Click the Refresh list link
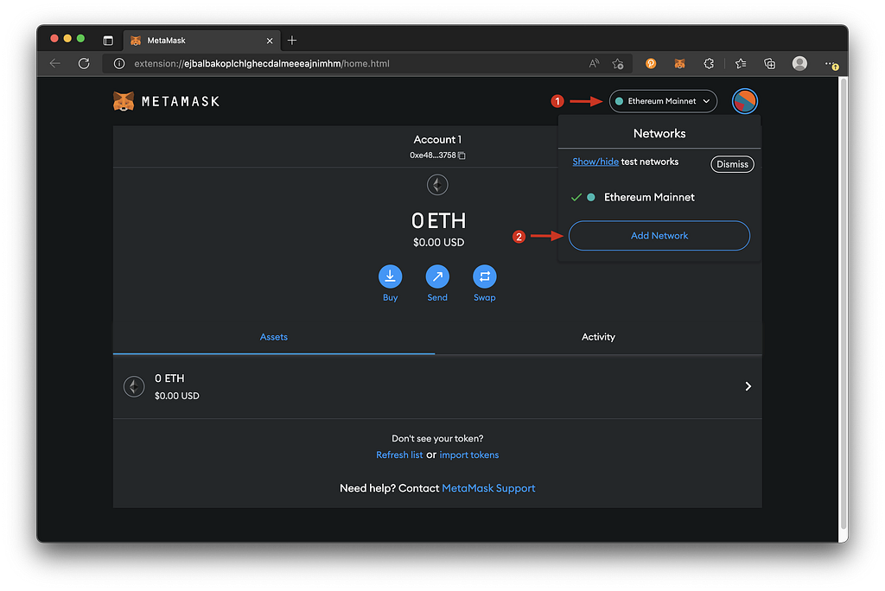 [399, 455]
